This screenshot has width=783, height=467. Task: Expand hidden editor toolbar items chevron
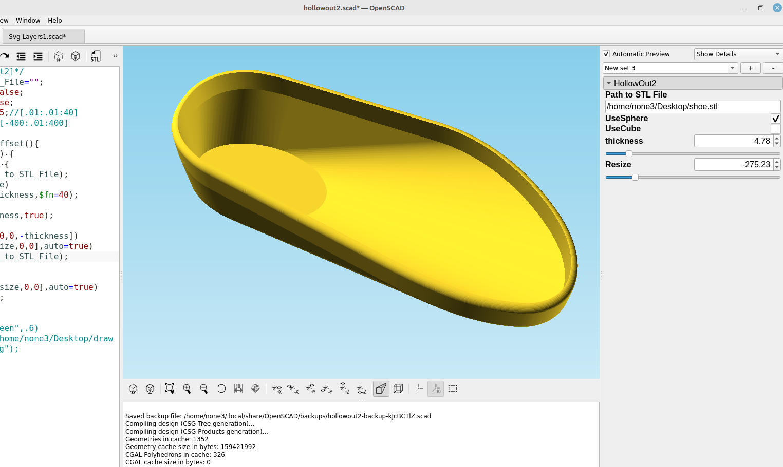(115, 56)
